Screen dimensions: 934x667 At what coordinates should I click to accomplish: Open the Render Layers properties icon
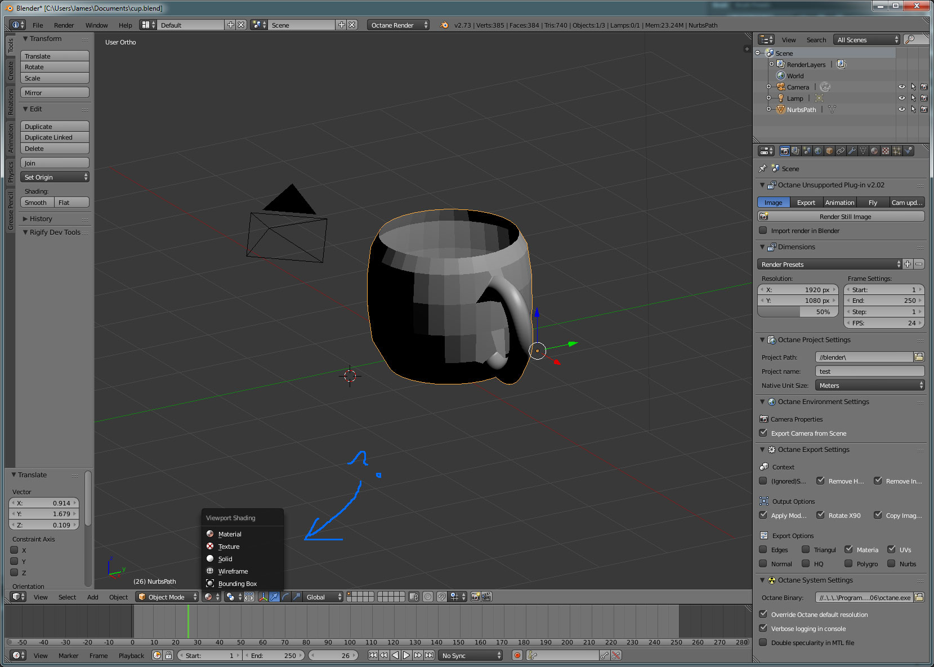click(795, 151)
